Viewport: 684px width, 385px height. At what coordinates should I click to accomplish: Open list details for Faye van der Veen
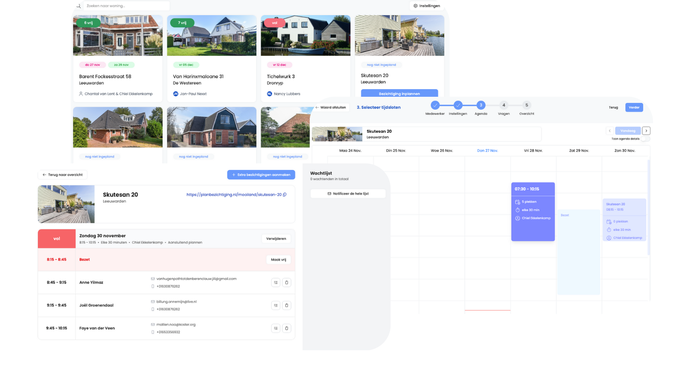[275, 328]
